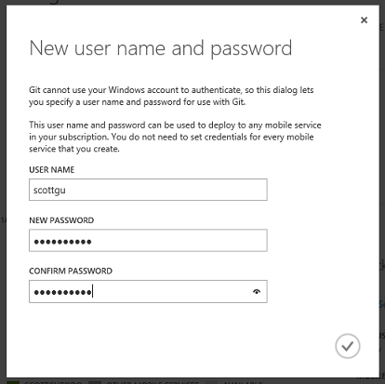The height and width of the screenshot is (384, 385).
Task: Click the AVAILABLE legend swatch behind dialog
Action: [211, 382]
